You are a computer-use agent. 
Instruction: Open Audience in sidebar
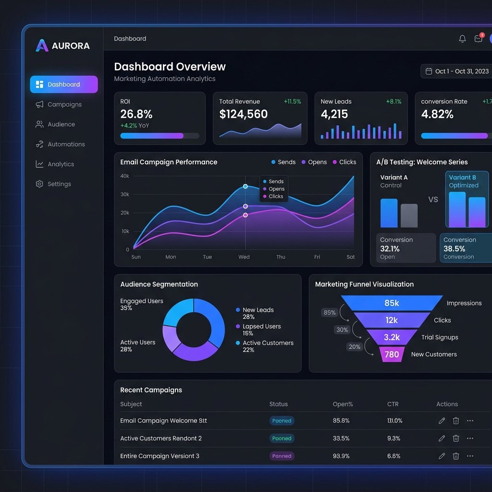tap(55, 124)
